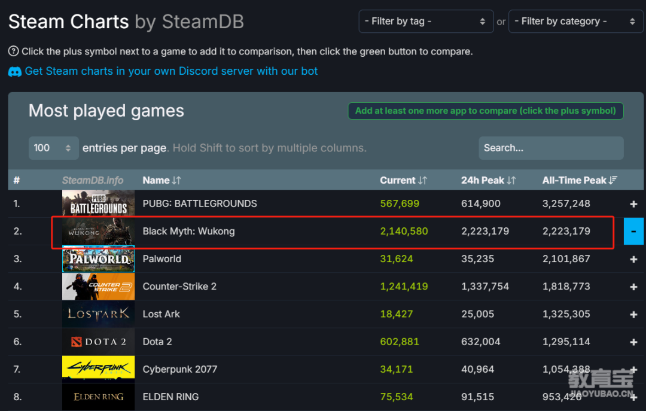Image resolution: width=646 pixels, height=411 pixels.
Task: Select all-time peak value 3,257,248
Action: [x=566, y=203]
